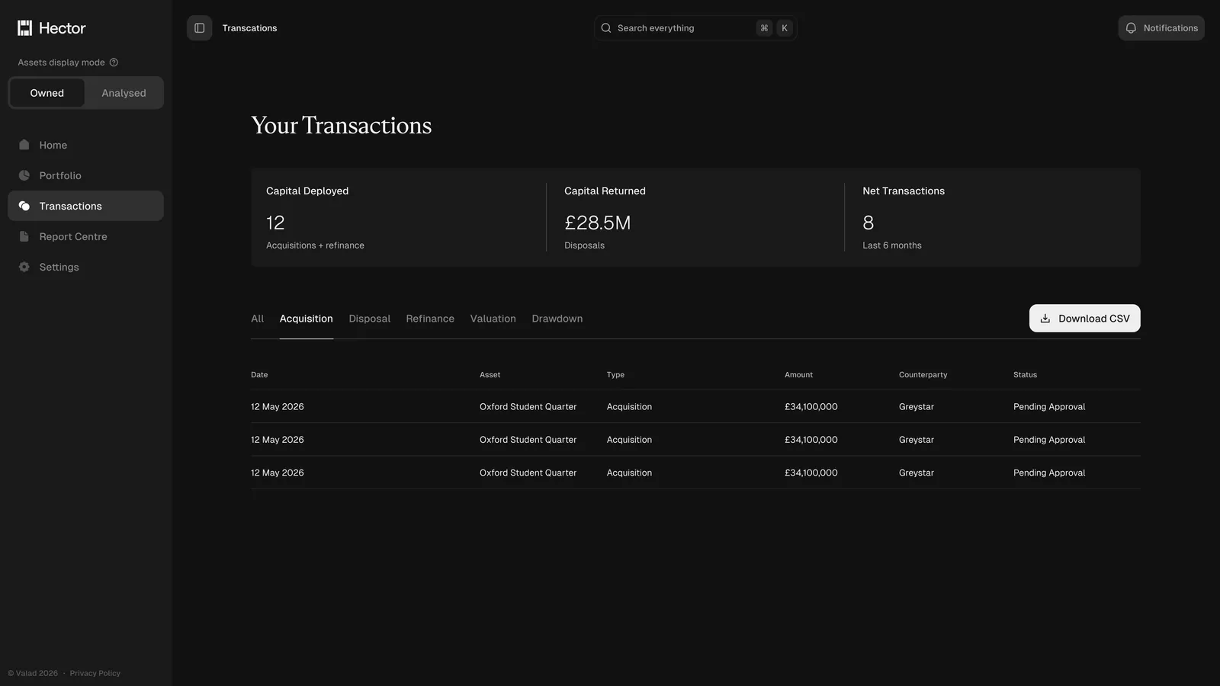Open the Notifications button label
This screenshot has height=686, width=1220.
(1170, 28)
